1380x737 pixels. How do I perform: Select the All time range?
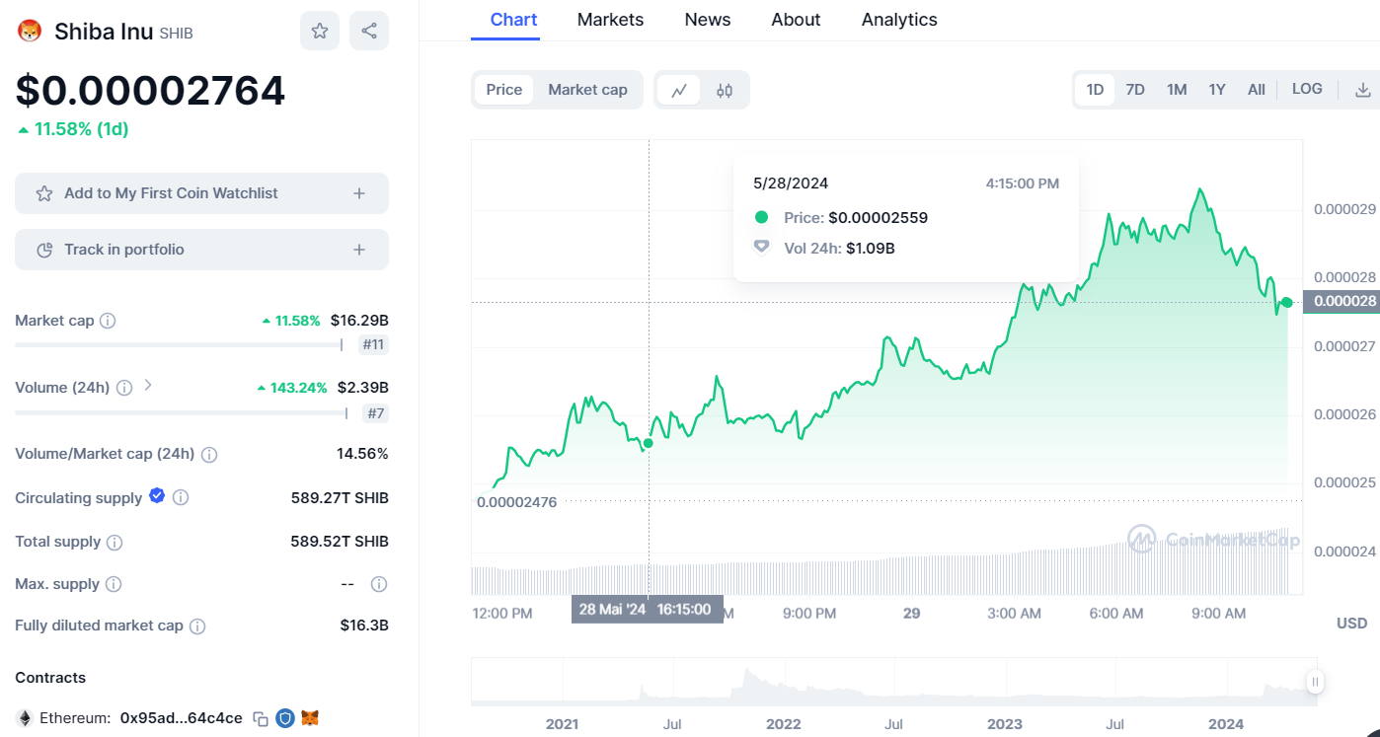tap(1257, 90)
